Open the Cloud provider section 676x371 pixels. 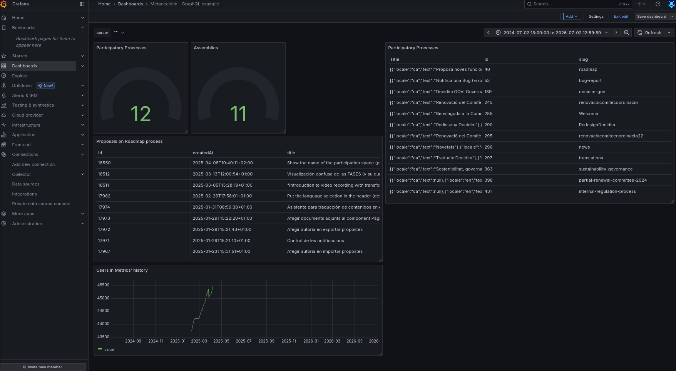(27, 115)
